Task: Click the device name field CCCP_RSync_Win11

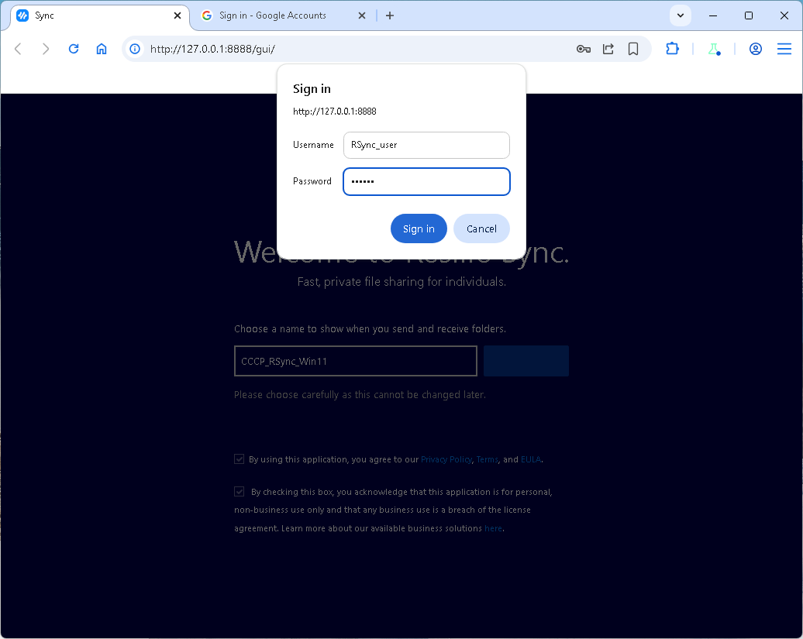Action: [356, 361]
